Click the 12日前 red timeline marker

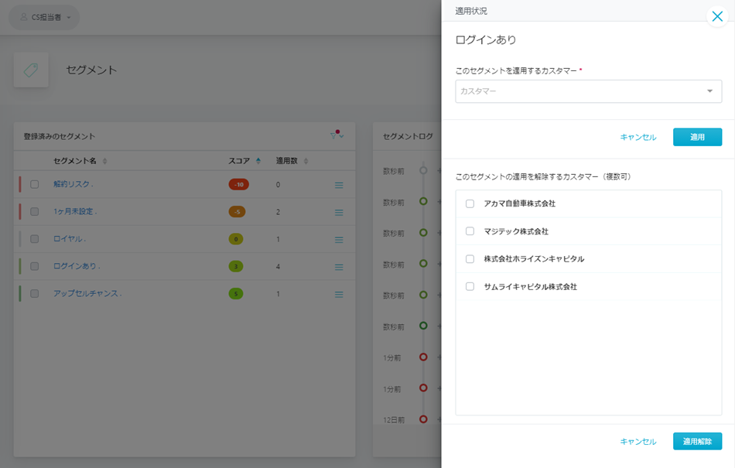[423, 419]
